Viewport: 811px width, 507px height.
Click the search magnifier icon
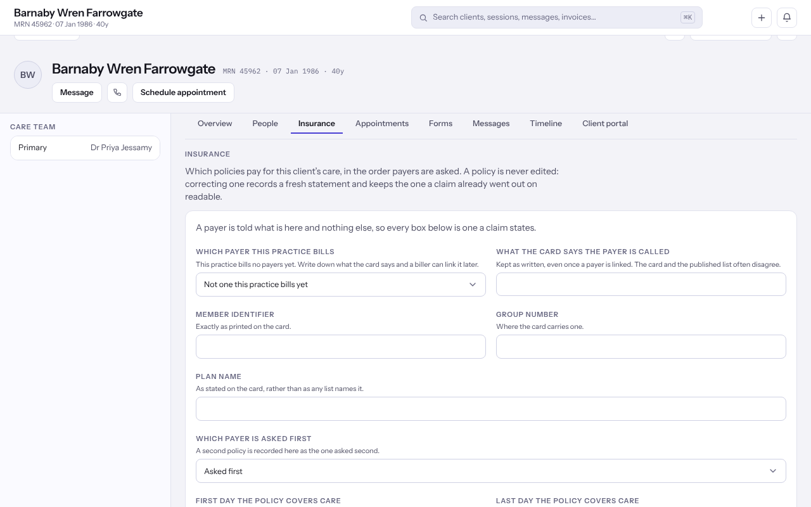pos(423,18)
